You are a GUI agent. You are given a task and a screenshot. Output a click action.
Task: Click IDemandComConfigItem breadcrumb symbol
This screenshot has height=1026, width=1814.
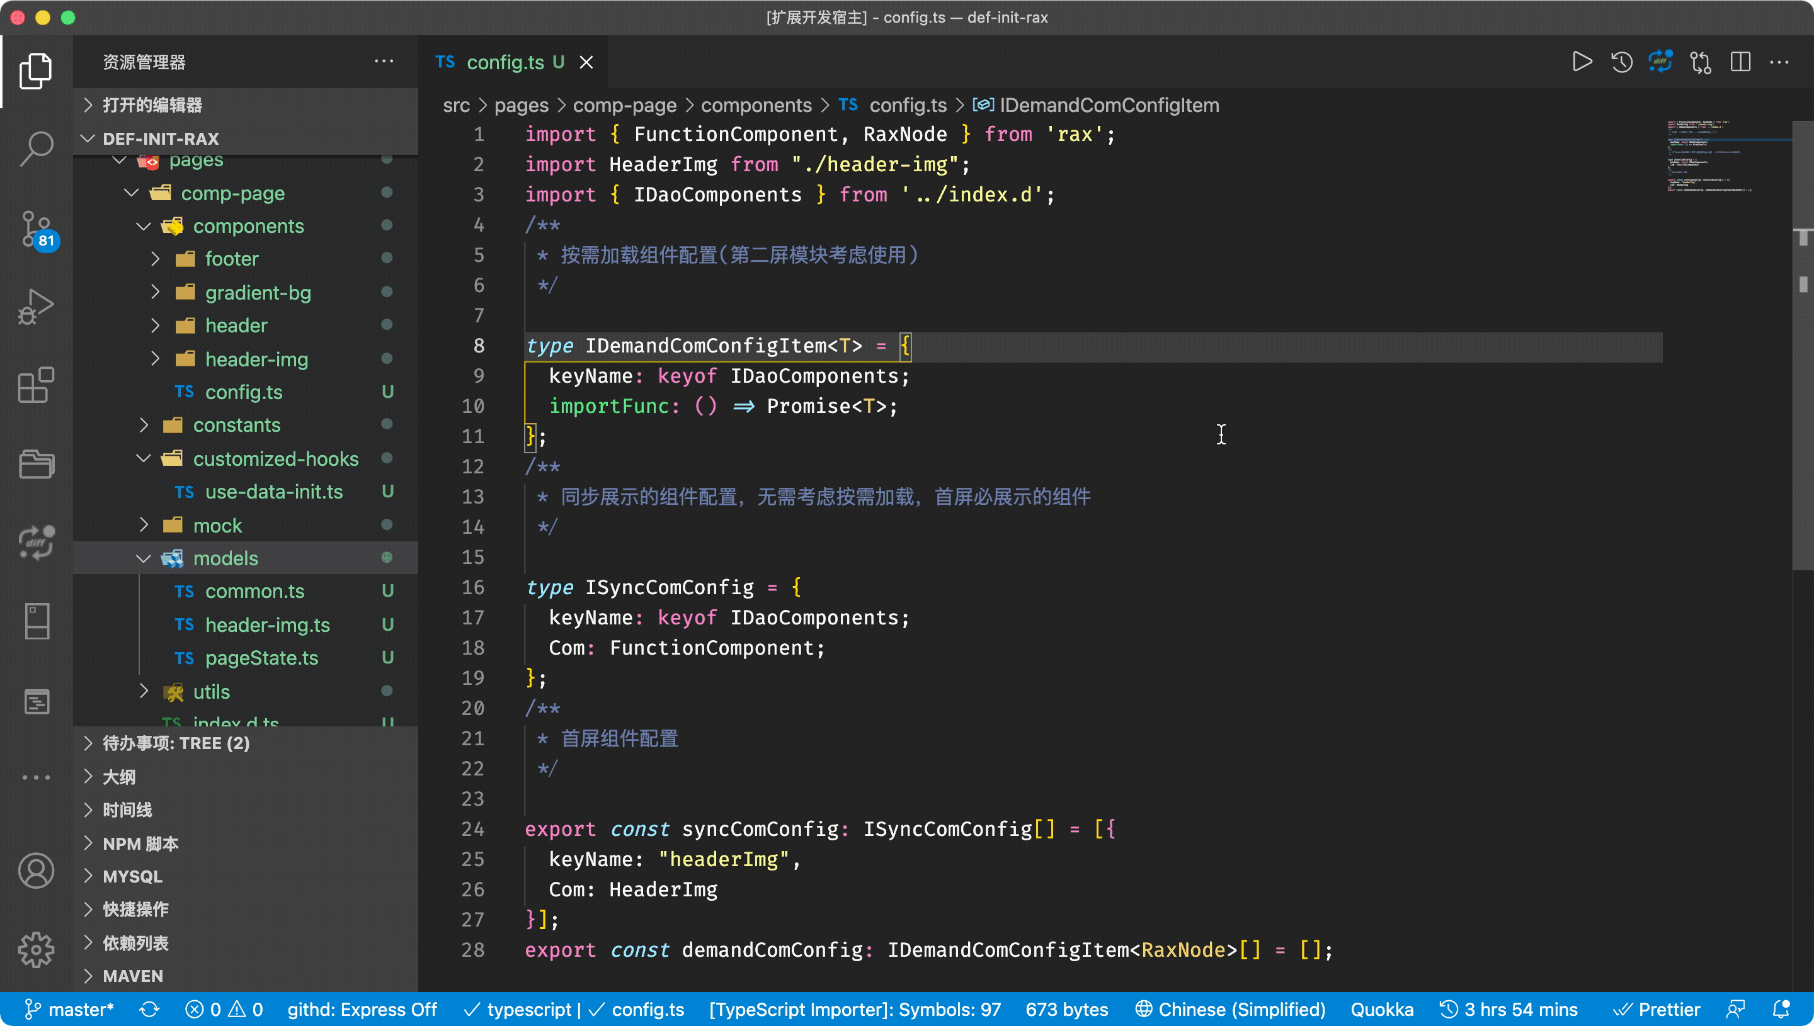[1097, 105]
